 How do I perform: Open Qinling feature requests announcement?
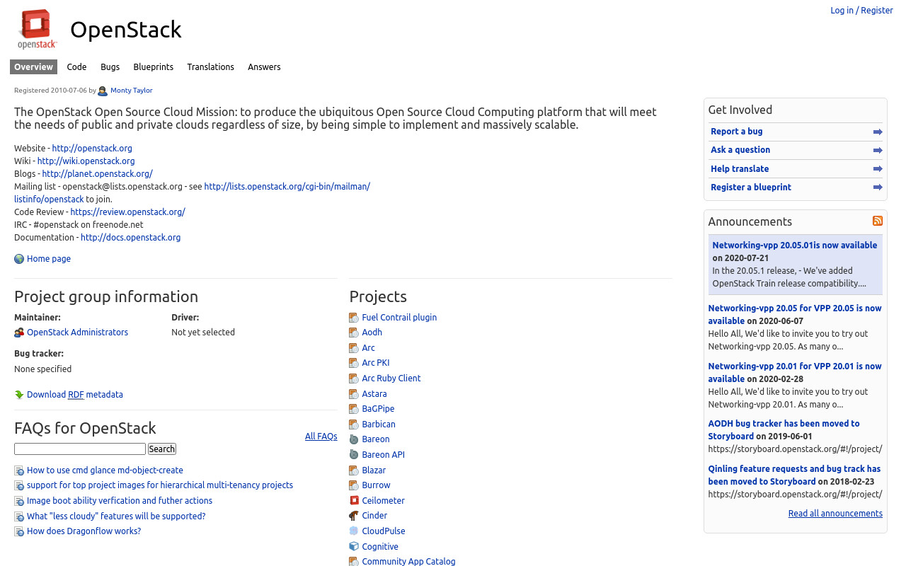[794, 475]
